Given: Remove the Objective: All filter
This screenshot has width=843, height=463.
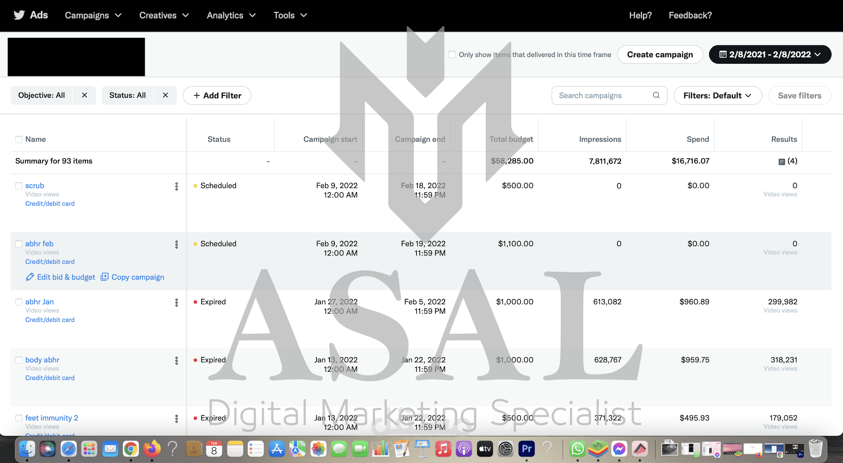Looking at the screenshot, I should [x=85, y=95].
